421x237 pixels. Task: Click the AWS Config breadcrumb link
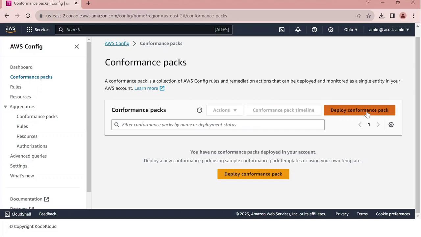[x=117, y=43]
